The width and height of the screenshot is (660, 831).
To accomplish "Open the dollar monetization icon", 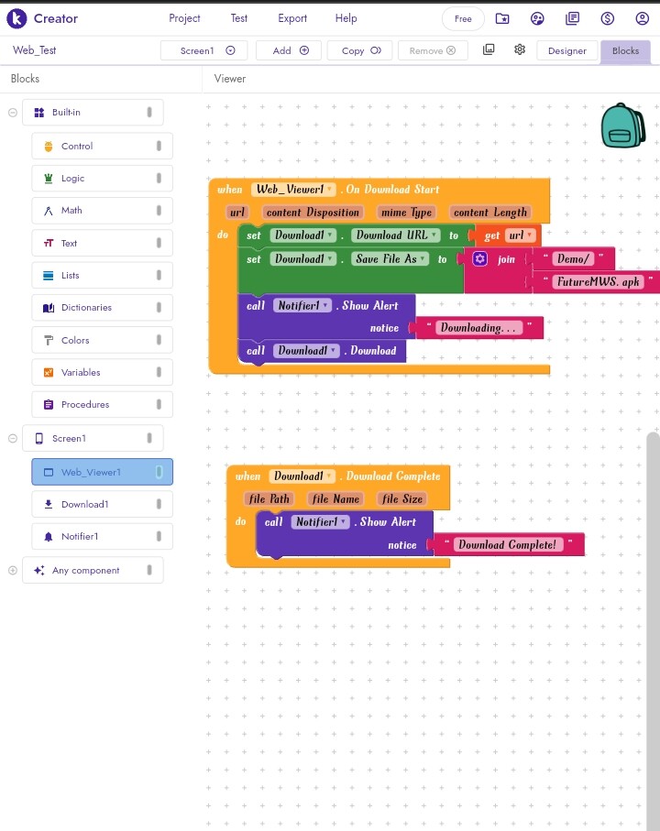I will (x=607, y=18).
